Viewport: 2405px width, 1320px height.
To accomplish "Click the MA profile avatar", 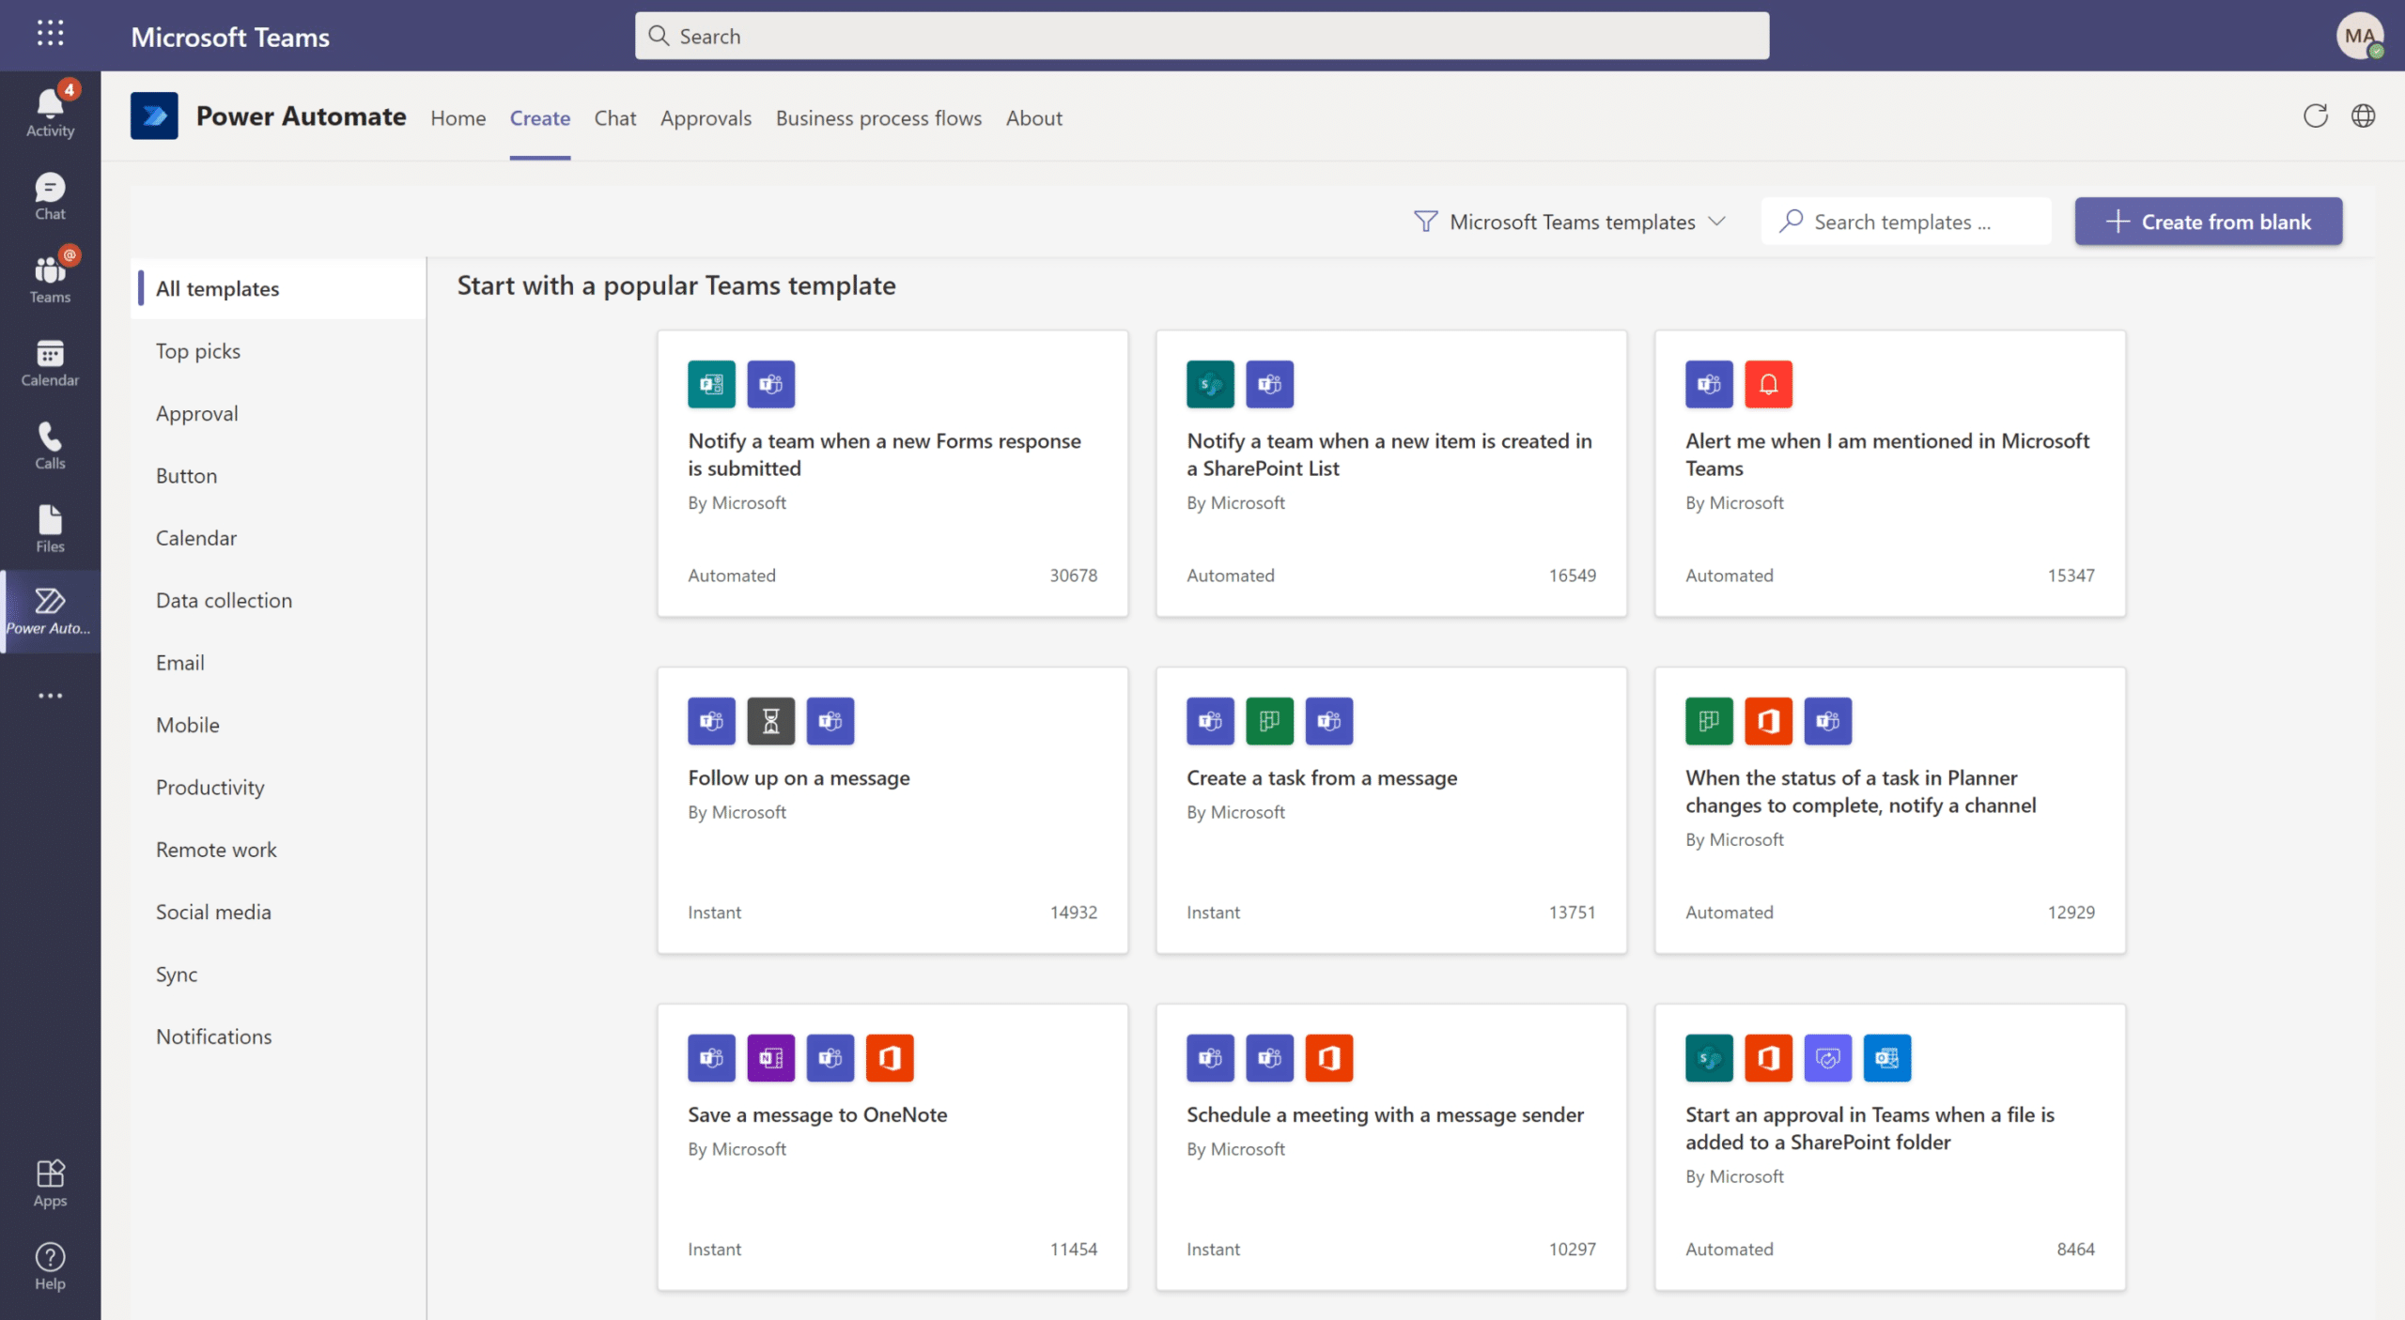I will coord(2361,36).
